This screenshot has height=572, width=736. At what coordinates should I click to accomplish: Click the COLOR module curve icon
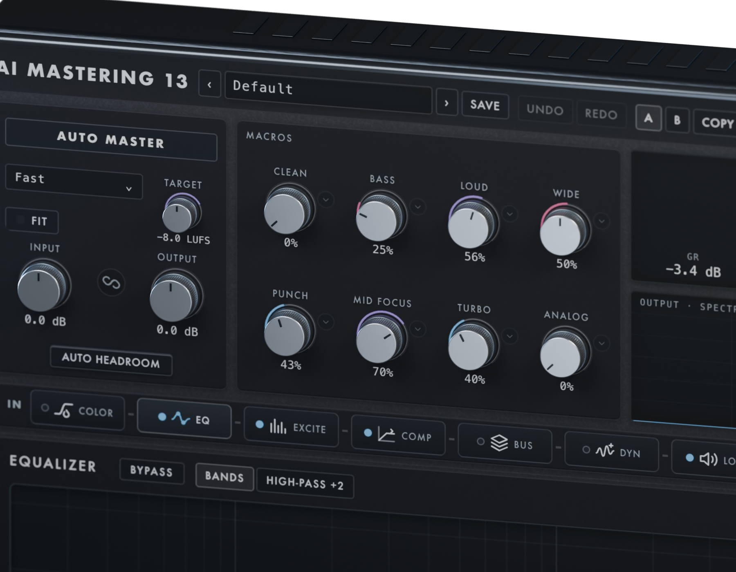63,410
